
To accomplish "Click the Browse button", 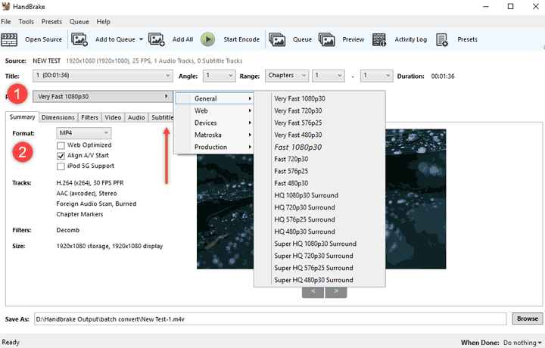I will click(x=528, y=318).
